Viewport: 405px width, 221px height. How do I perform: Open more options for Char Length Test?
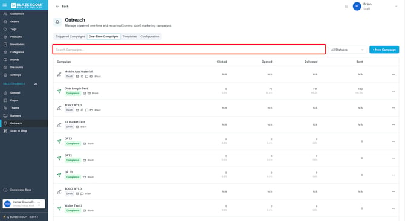[x=394, y=91]
